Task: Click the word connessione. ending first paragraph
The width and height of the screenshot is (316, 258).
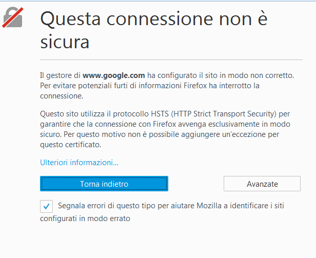Action: coord(62,96)
